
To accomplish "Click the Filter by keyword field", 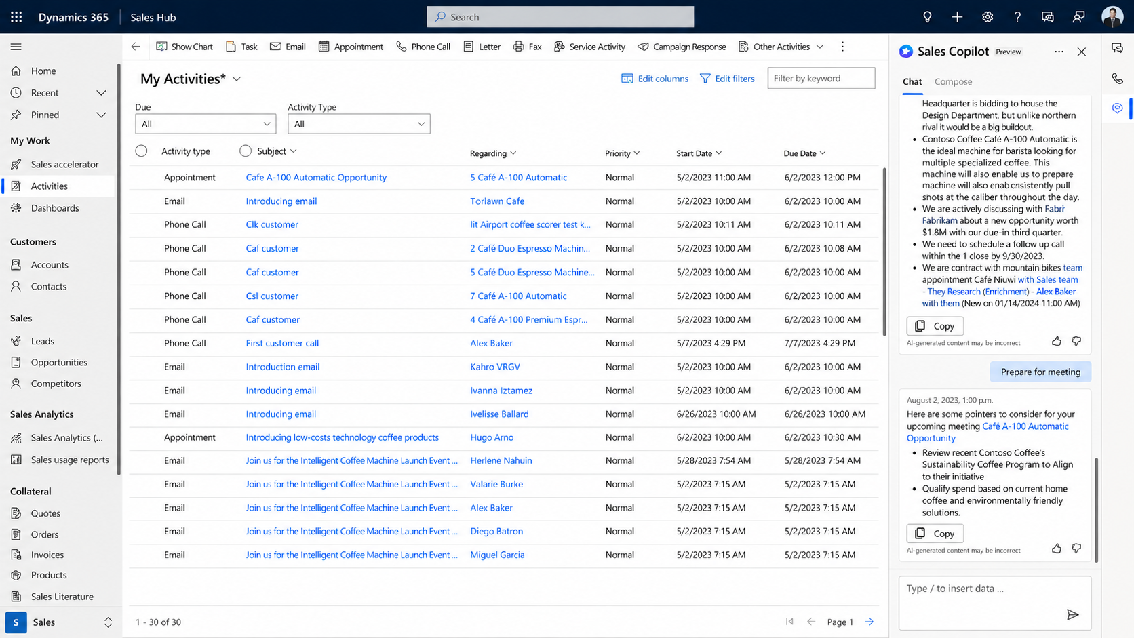I will 821,79.
